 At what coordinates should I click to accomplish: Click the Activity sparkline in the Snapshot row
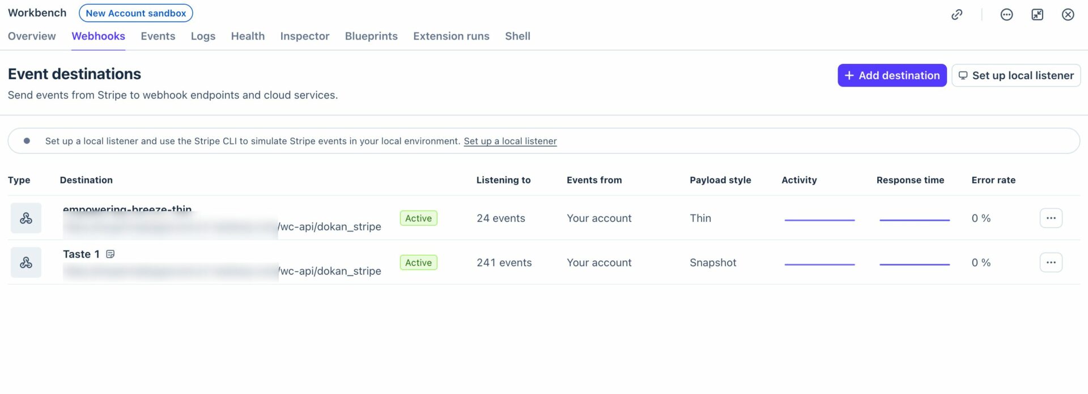coord(819,264)
